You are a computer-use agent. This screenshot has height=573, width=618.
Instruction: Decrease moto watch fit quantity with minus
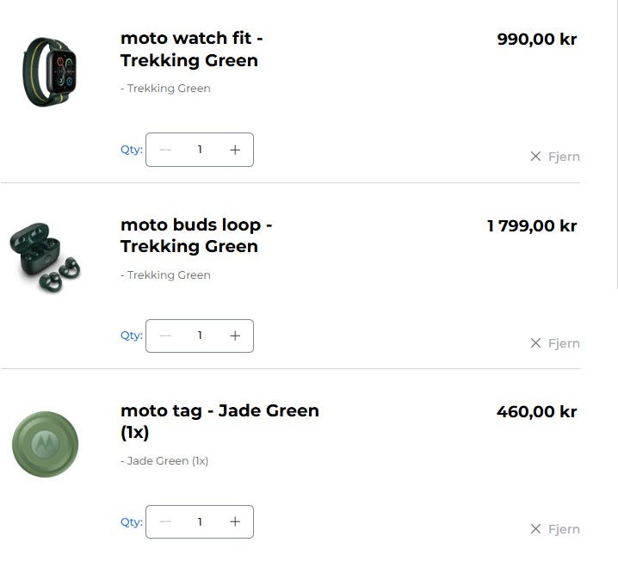pyautogui.click(x=165, y=150)
